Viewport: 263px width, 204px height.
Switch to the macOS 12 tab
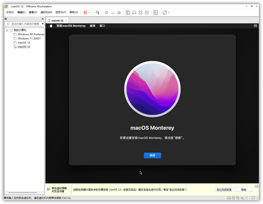coord(57,20)
